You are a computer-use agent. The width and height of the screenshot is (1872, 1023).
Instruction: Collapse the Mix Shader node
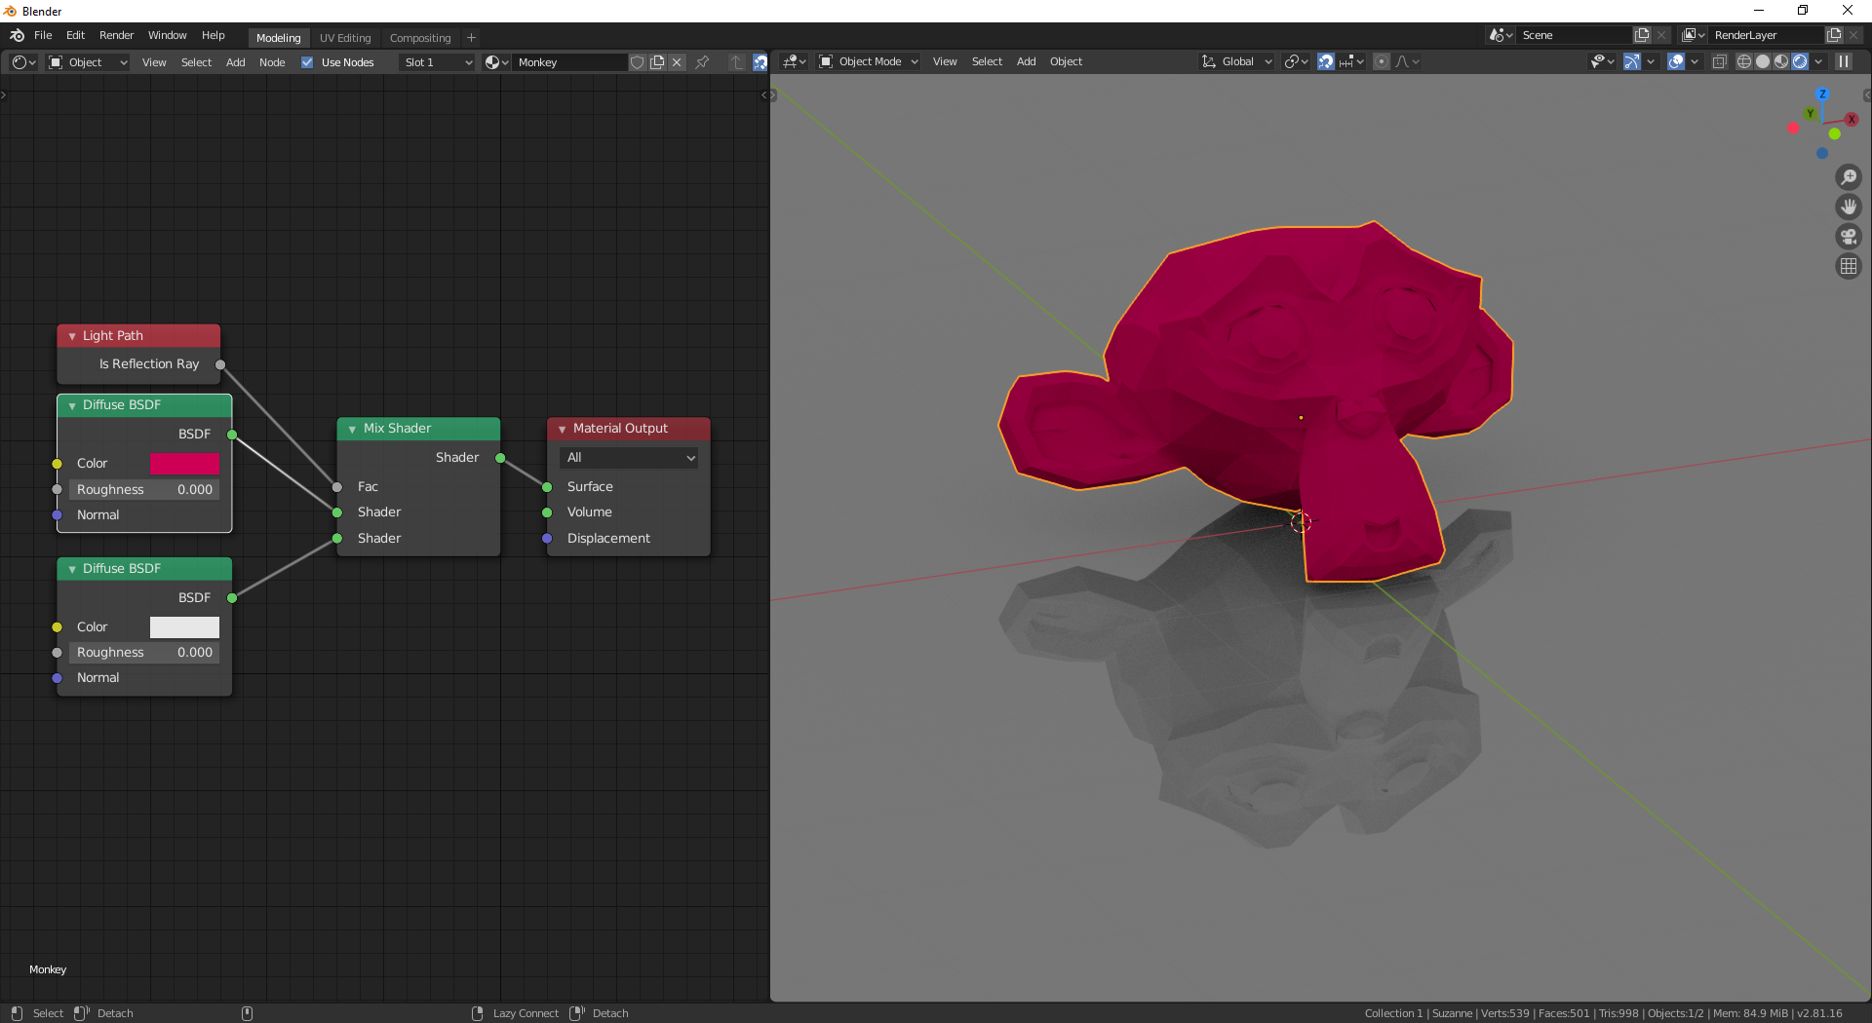(x=352, y=429)
